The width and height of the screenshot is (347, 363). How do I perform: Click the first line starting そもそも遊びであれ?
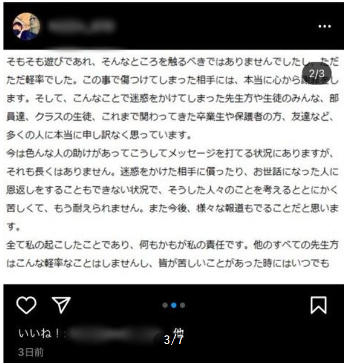tap(172, 62)
